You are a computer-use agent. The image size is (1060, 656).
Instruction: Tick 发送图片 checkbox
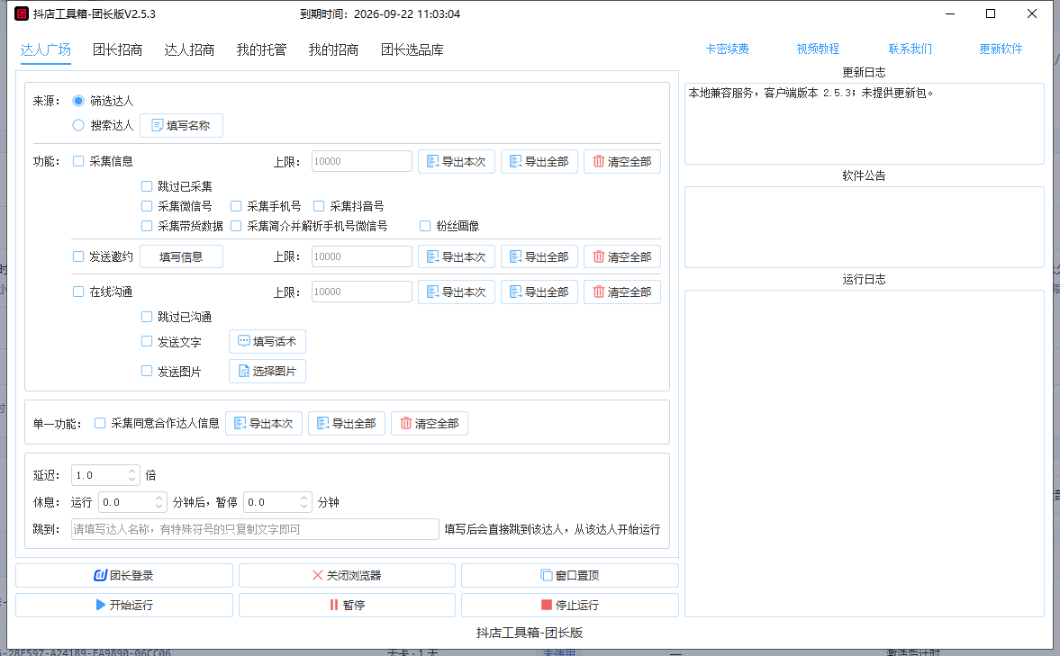tap(147, 371)
